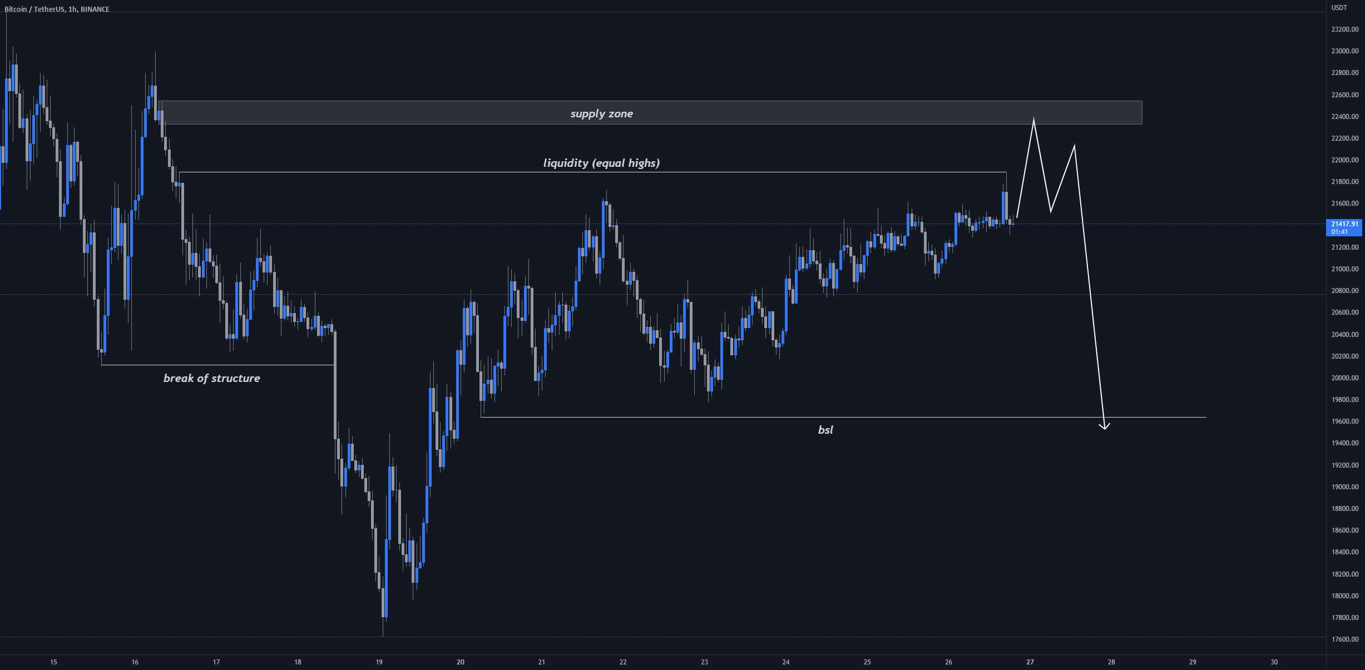Screen dimensions: 1365x670
Task: Click the 20600.00 price axis label
Action: tap(1345, 312)
